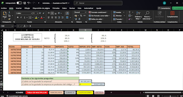Open the font size 11 dropdown
Viewport: 183px width, 97px height.
click(x=37, y=13)
